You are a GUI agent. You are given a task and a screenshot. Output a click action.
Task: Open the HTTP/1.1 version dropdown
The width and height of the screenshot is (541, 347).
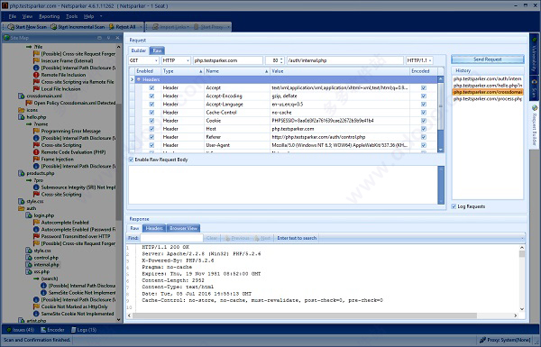[x=430, y=60]
